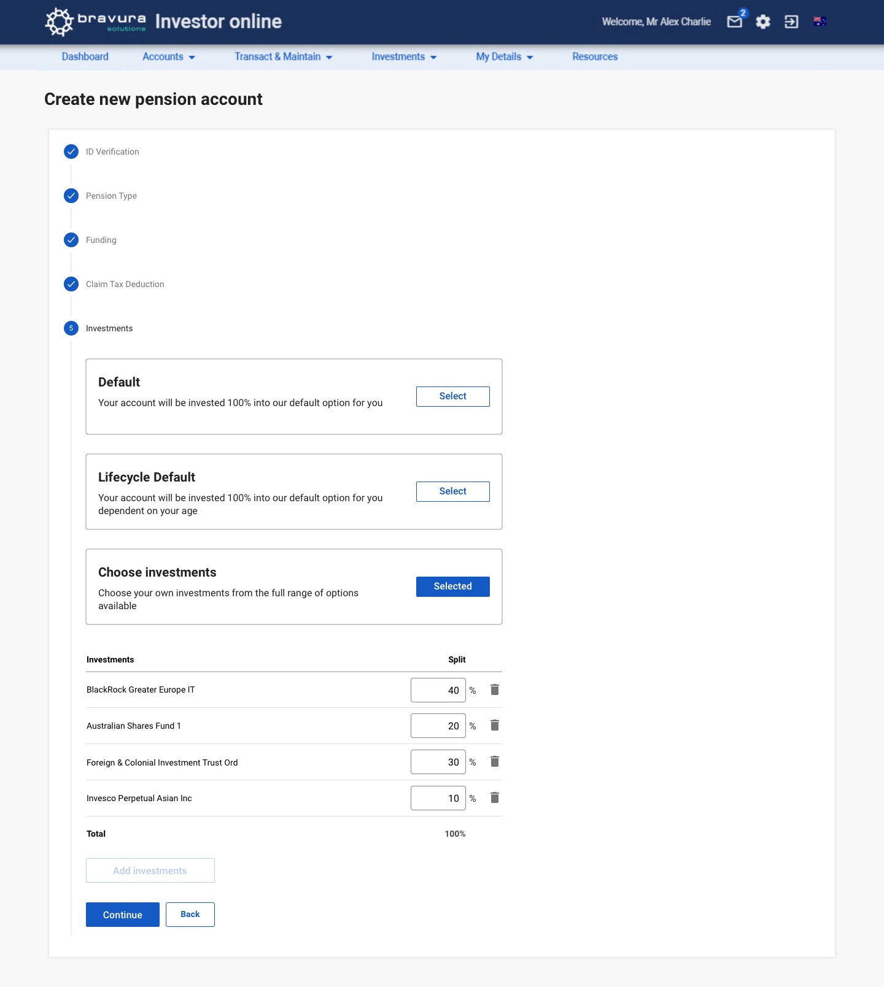
Task: Remove Foreign & Colonial Investment Trust
Action: pos(495,761)
